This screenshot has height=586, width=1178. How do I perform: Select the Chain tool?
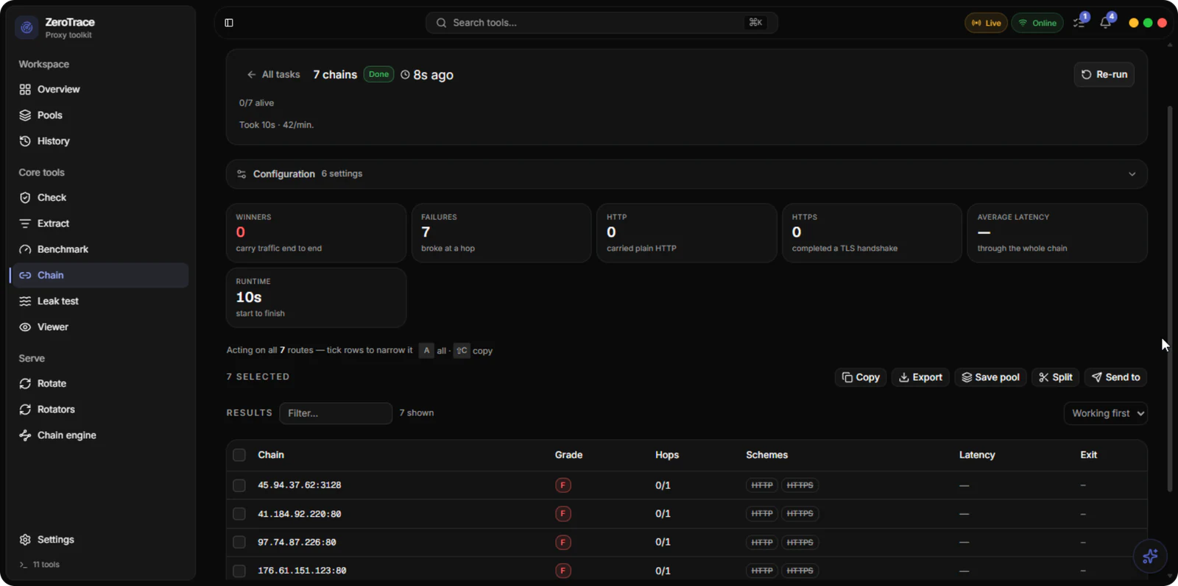click(x=99, y=275)
